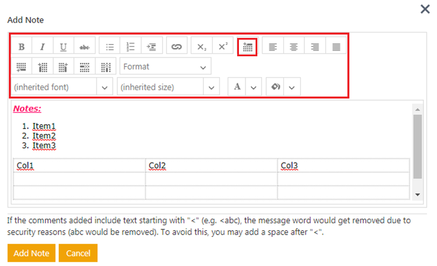Close the Add Note dialog
The height and width of the screenshot is (266, 437).
coord(425,9)
